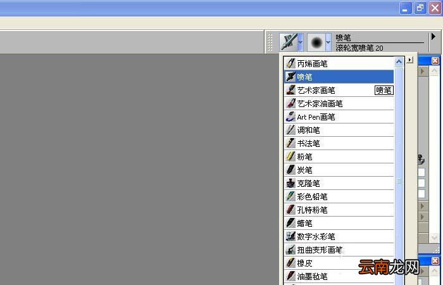
Task: Click the category list scroll-up arrow
Action: pyautogui.click(x=399, y=61)
